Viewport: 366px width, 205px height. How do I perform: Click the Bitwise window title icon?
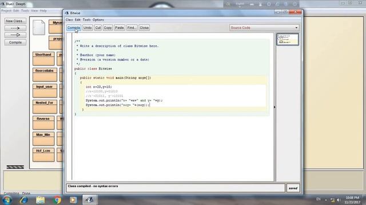coord(67,13)
